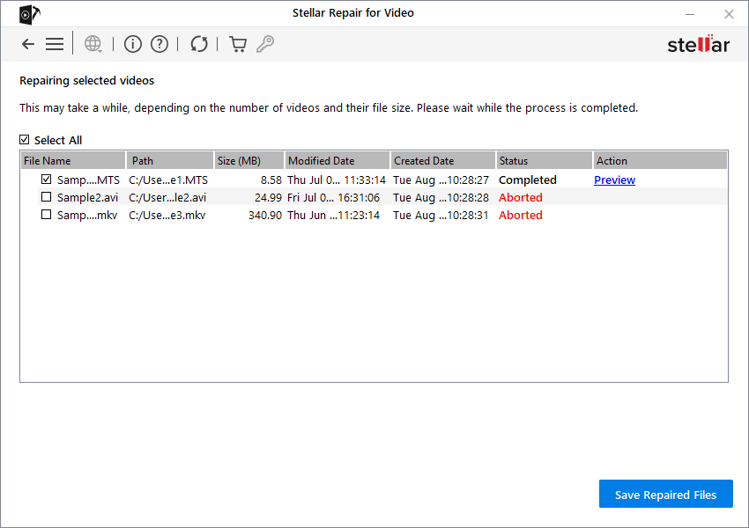Click the C:/User...le2.avi path cell

167,197
